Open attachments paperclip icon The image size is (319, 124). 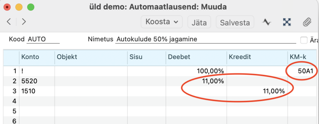307,22
